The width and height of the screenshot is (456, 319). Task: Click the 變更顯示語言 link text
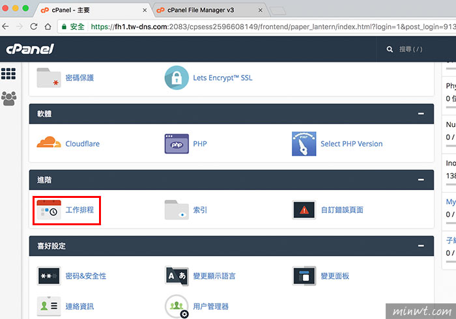(x=214, y=276)
